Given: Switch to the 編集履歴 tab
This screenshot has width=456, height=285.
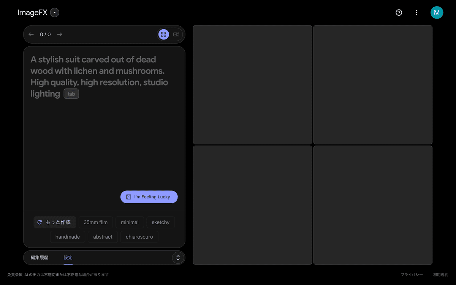Looking at the screenshot, I should tap(39, 257).
